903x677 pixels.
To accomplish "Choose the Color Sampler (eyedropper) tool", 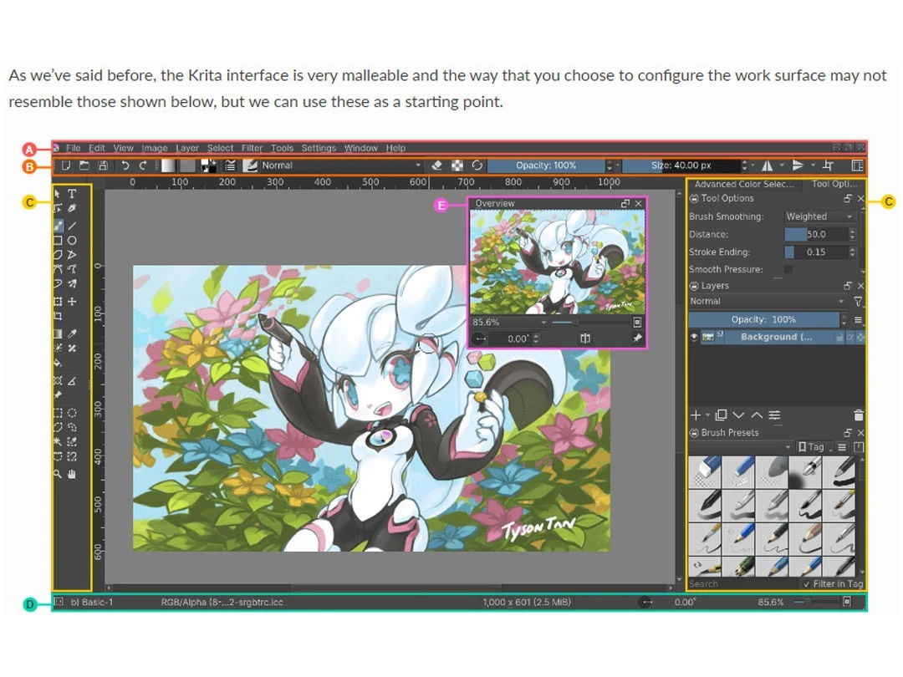I will (72, 333).
